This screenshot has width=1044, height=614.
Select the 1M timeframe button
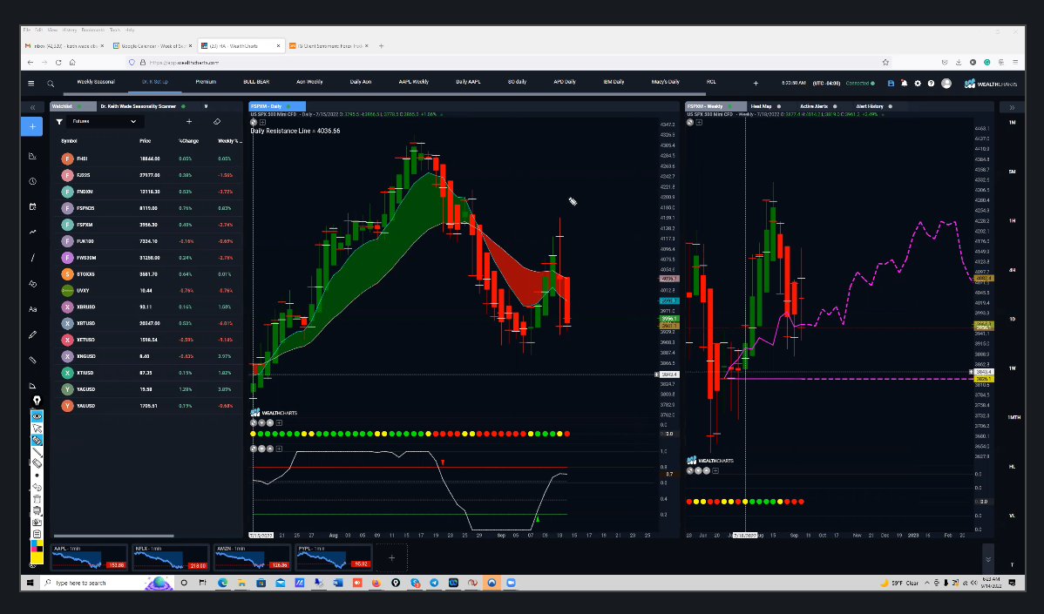1012,123
